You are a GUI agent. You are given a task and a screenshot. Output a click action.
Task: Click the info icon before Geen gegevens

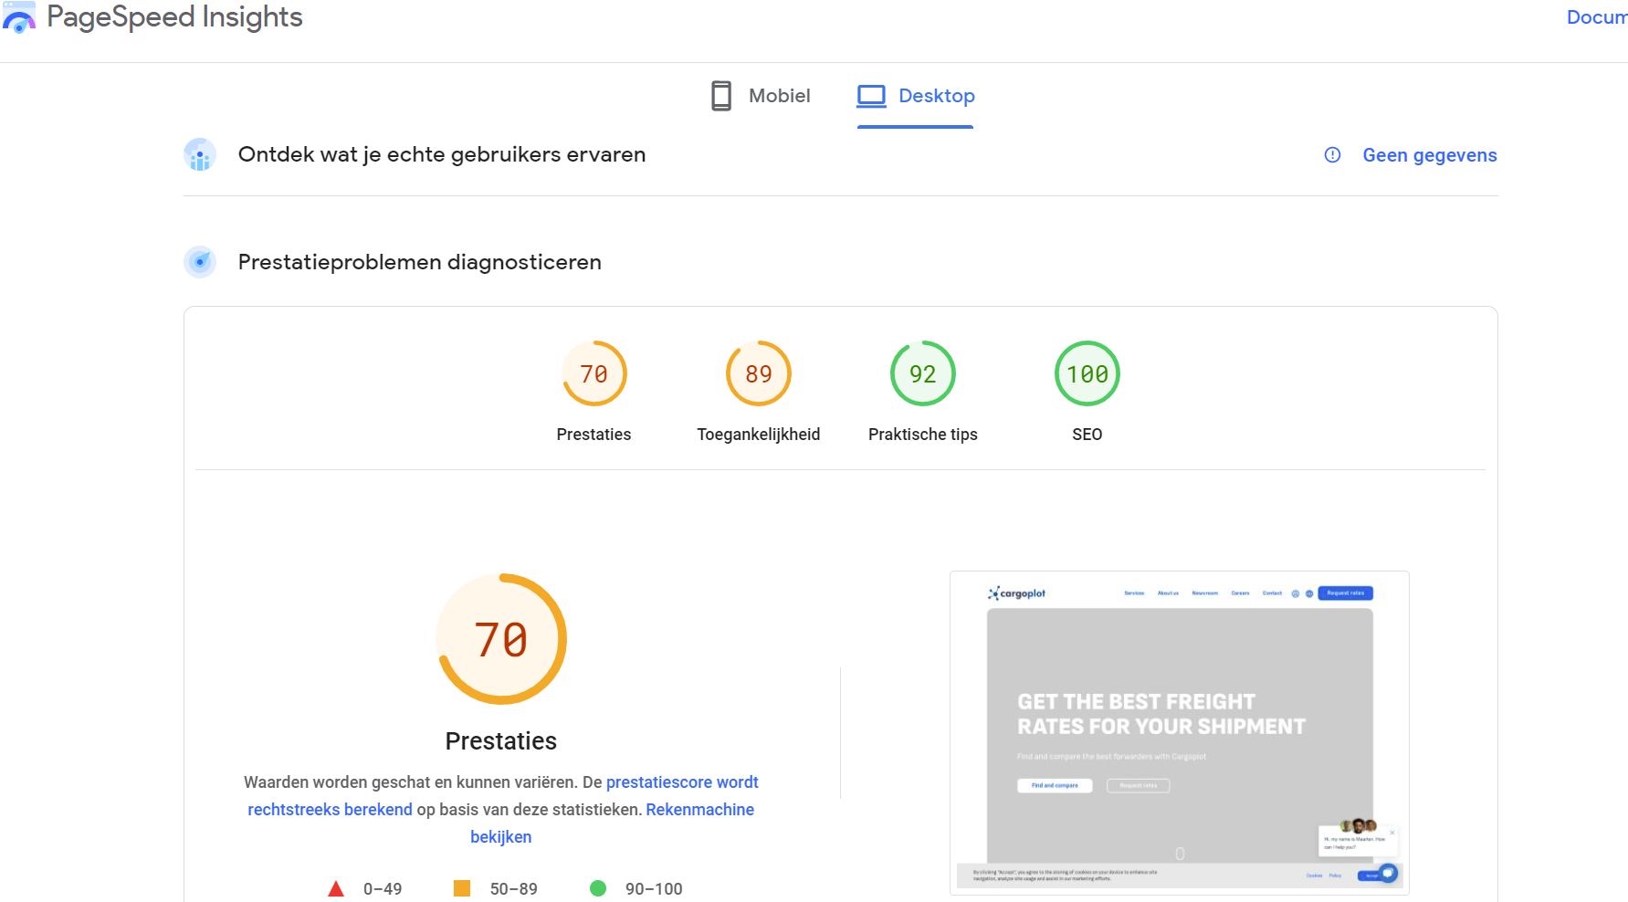1332,155
